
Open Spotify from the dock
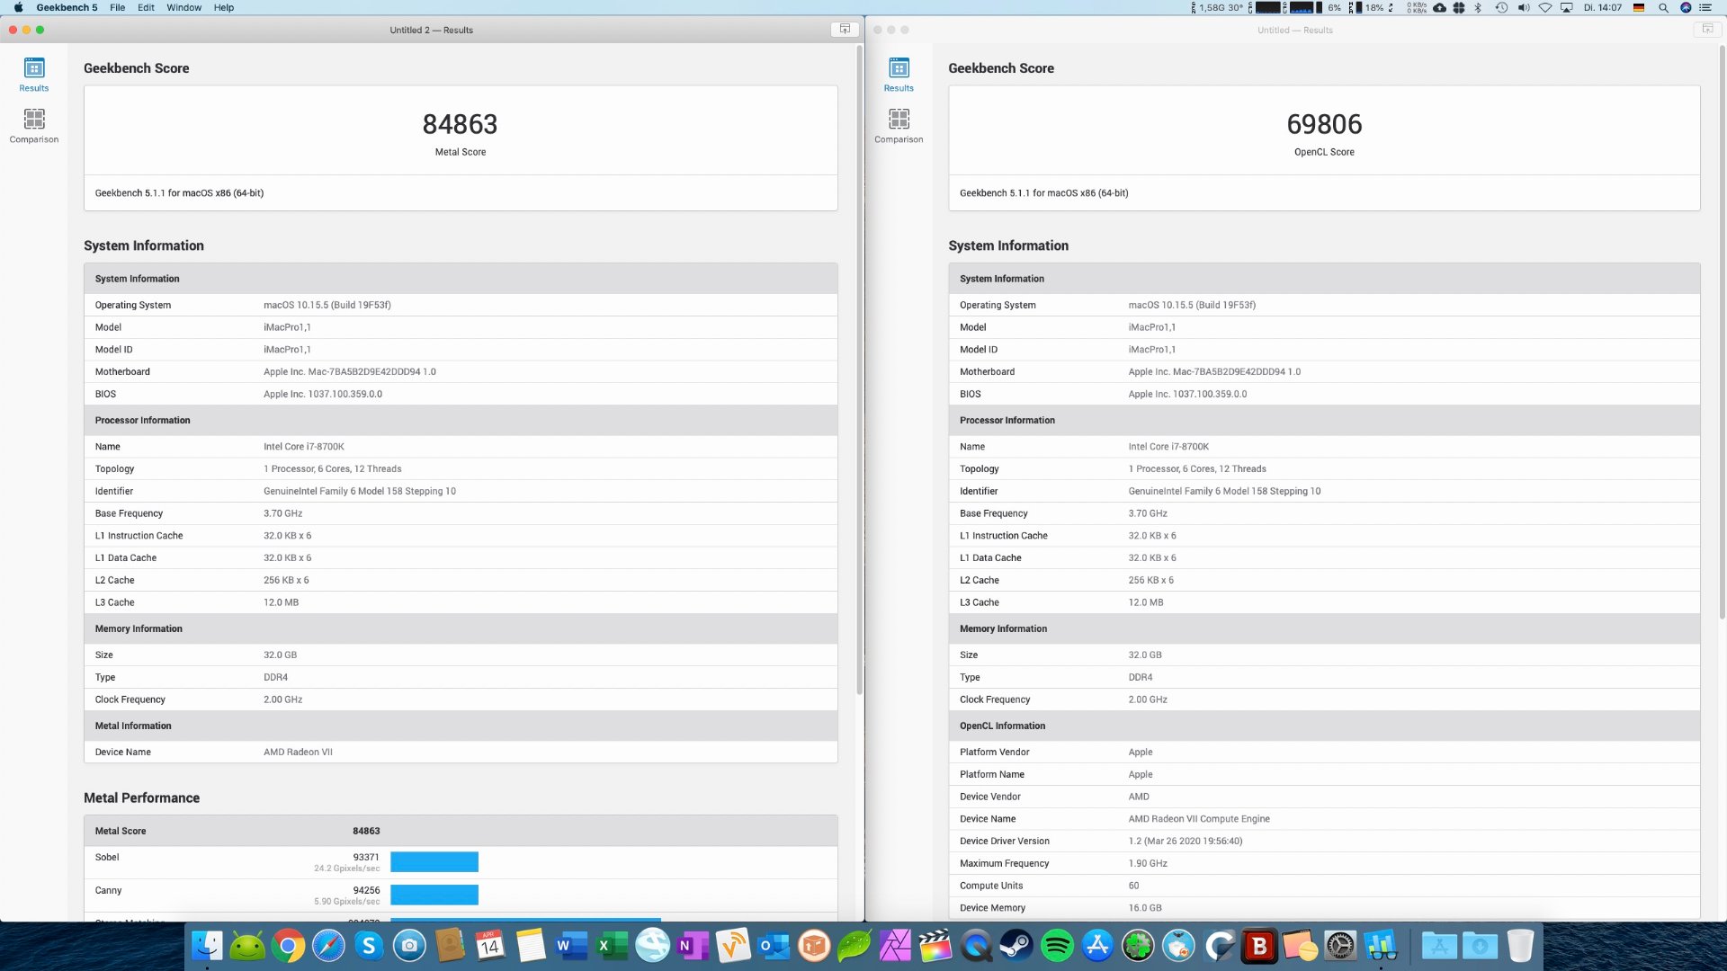pyautogui.click(x=1057, y=946)
